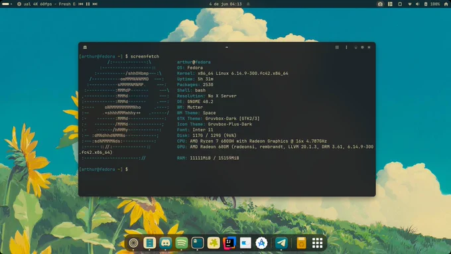
Task: Open the battery 100% indicator
Action: (x=432, y=4)
